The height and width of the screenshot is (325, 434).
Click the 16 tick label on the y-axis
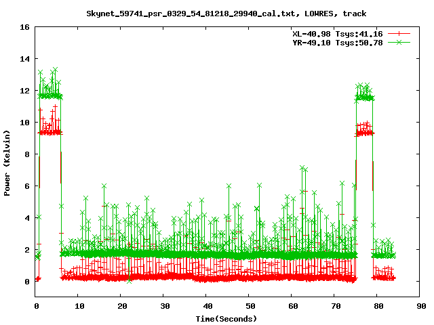coord(24,28)
